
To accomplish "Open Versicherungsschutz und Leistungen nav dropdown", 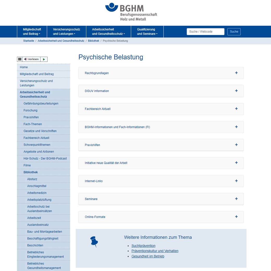I will pos(66,32).
